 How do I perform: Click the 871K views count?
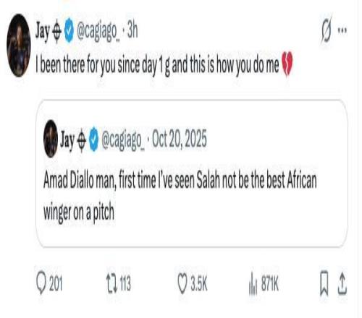(x=270, y=283)
